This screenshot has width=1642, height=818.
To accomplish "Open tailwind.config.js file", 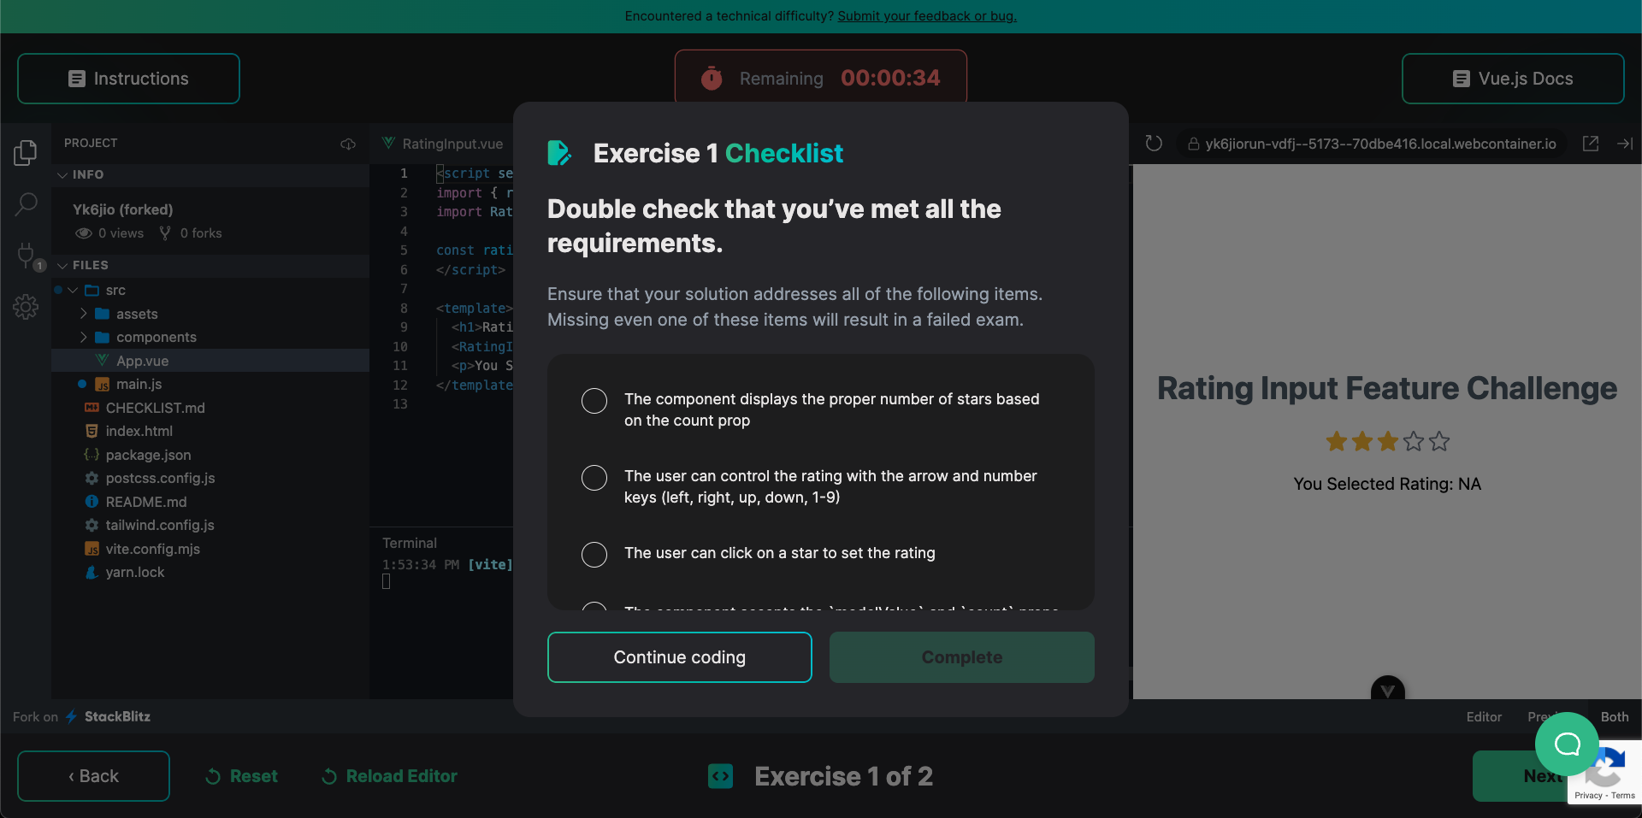I will coord(210,526).
